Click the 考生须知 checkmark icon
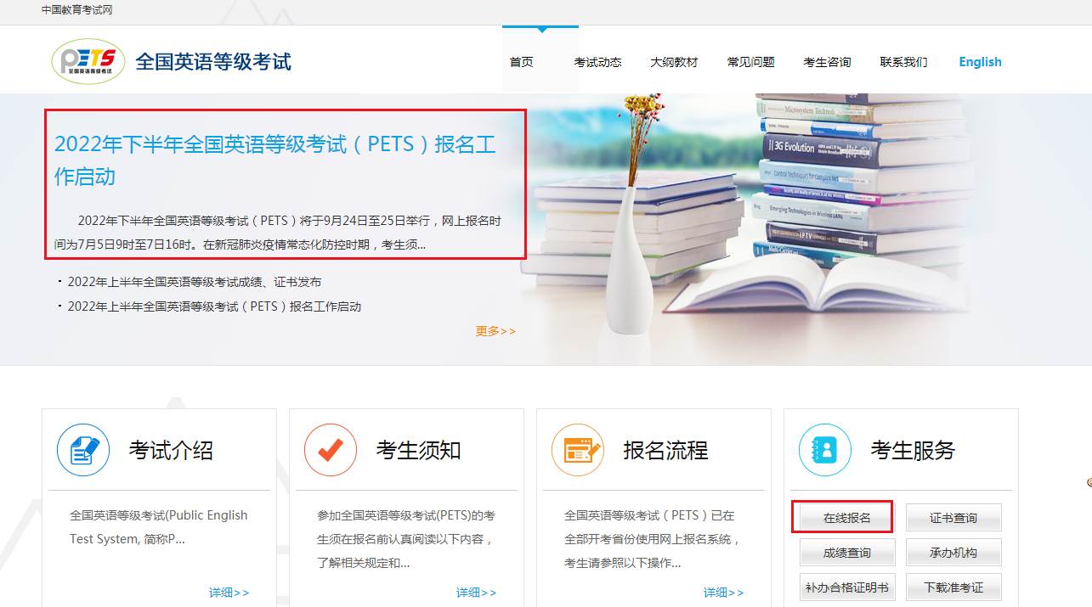The height and width of the screenshot is (607, 1092). coord(331,450)
